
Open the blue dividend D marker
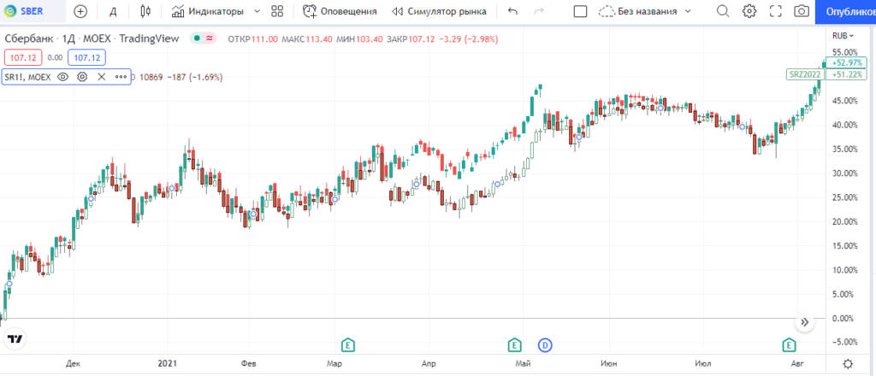pos(545,345)
